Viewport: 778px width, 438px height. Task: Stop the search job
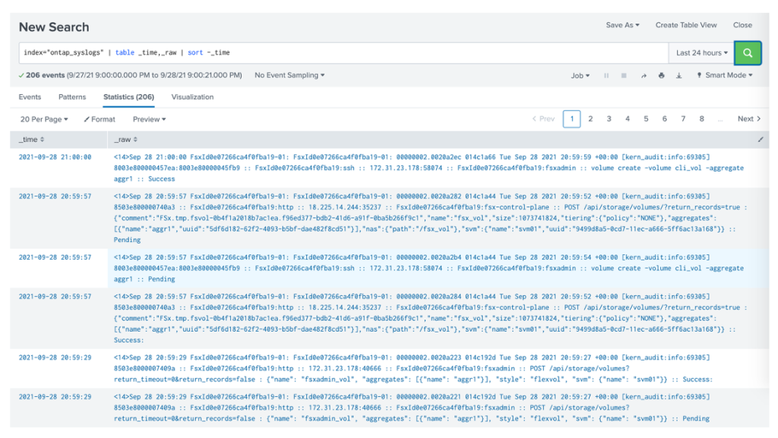point(624,75)
